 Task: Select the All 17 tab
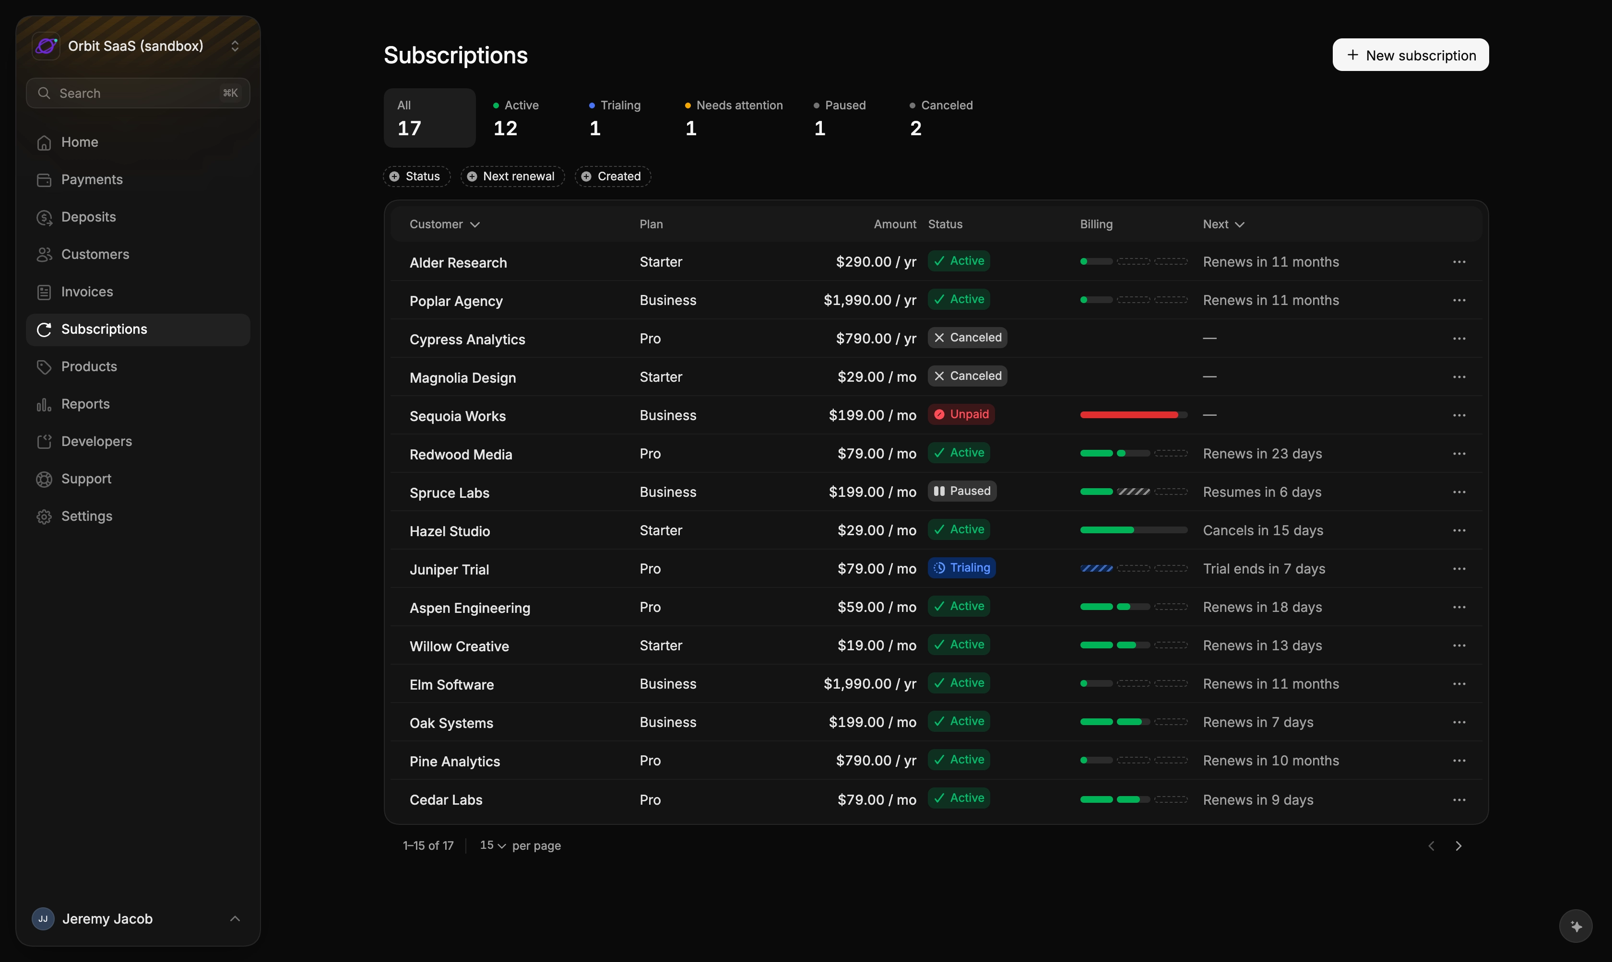coord(429,118)
